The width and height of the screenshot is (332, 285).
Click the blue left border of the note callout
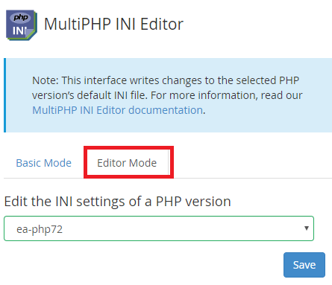coord(5,95)
